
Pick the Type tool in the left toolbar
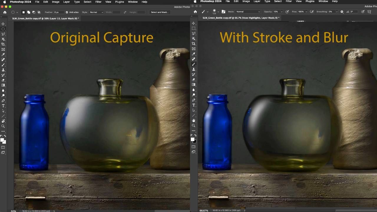(3, 106)
